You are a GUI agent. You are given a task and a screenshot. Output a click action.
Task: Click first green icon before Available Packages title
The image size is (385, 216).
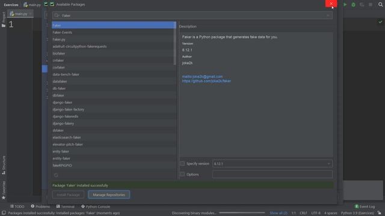tap(46, 4)
